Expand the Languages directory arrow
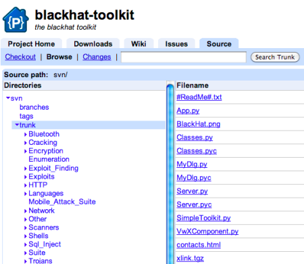This screenshot has width=304, height=264. click(26, 194)
